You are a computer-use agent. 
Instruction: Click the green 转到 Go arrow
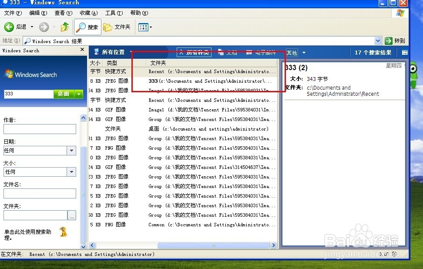click(x=389, y=41)
